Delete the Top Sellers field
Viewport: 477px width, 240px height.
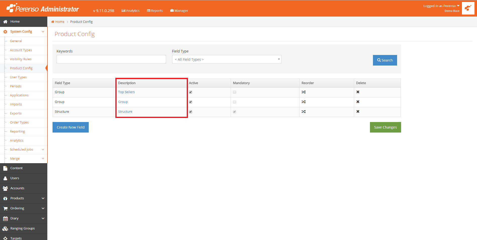(358, 92)
